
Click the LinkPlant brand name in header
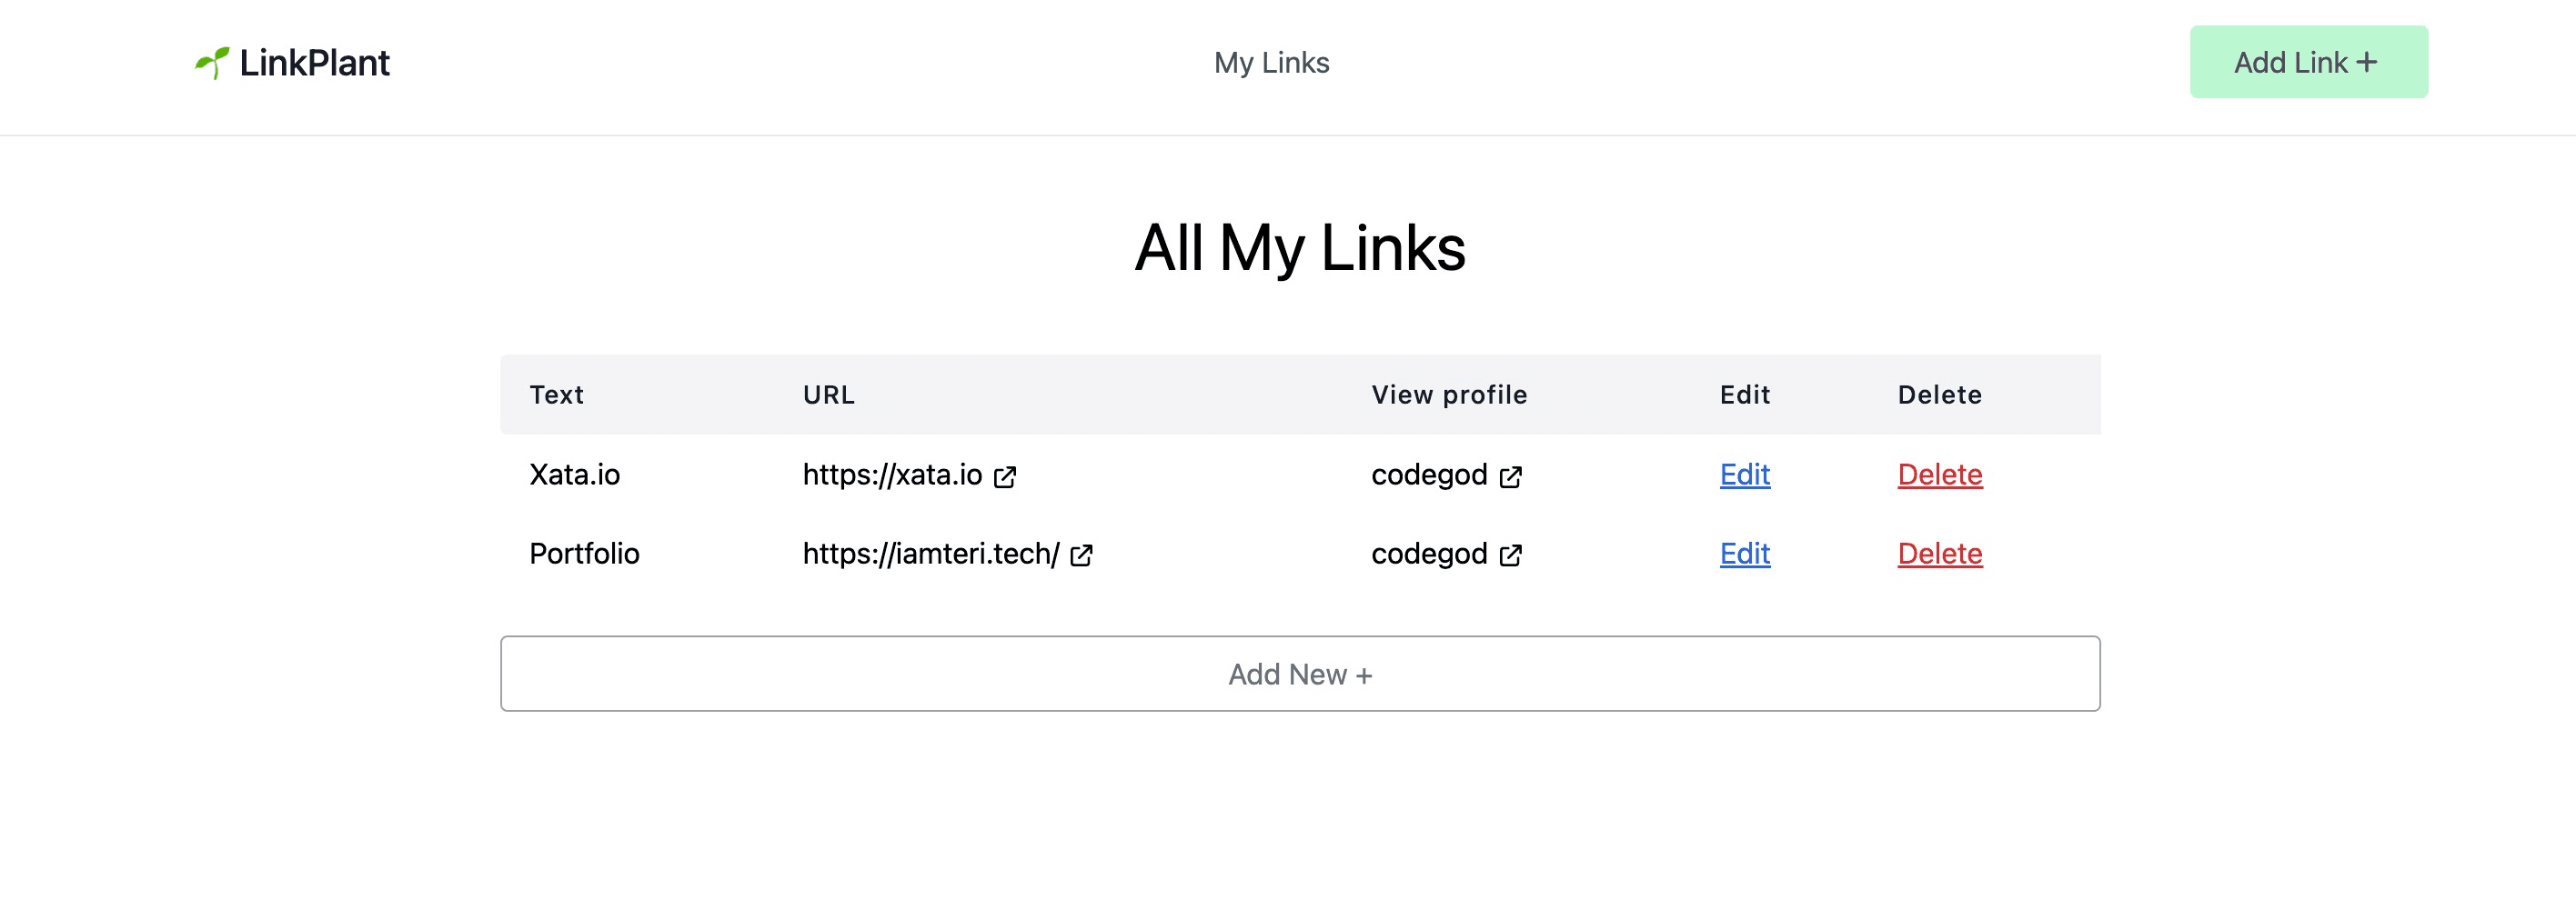coord(314,62)
